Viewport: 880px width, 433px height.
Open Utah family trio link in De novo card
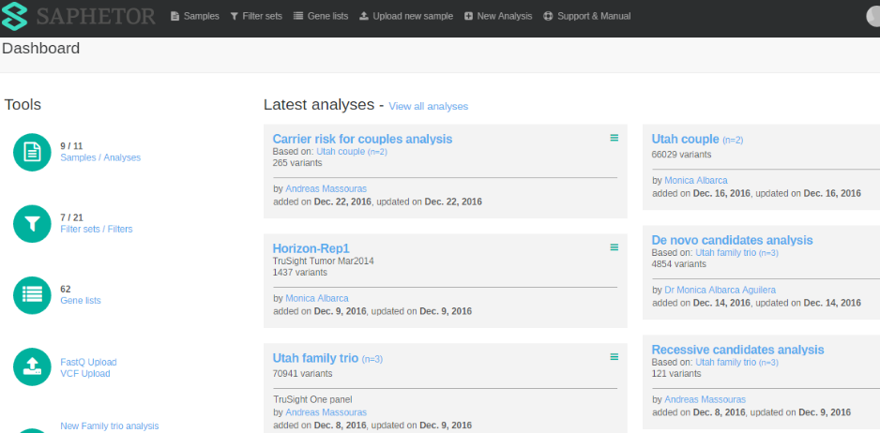(x=736, y=253)
